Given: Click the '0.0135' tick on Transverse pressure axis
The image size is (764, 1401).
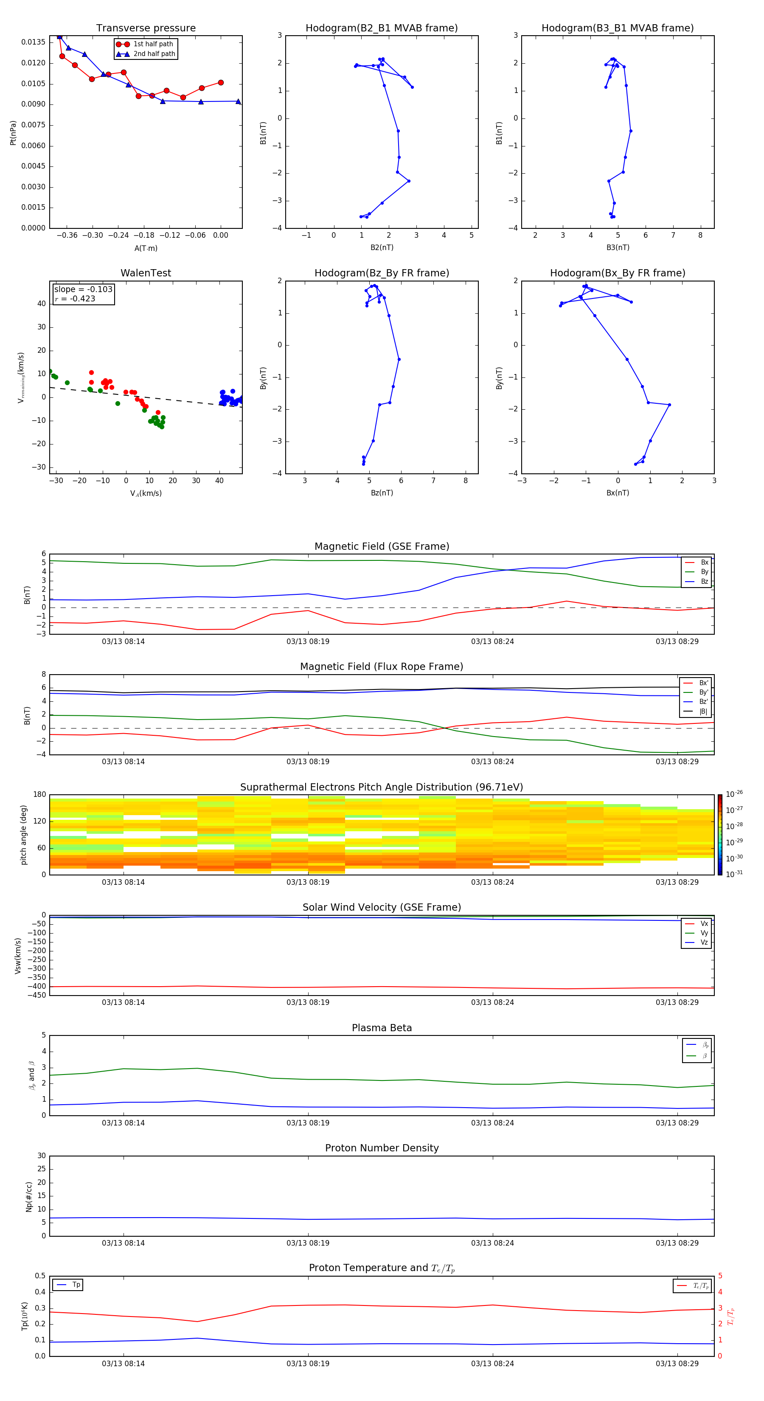Looking at the screenshot, I should (x=33, y=42).
